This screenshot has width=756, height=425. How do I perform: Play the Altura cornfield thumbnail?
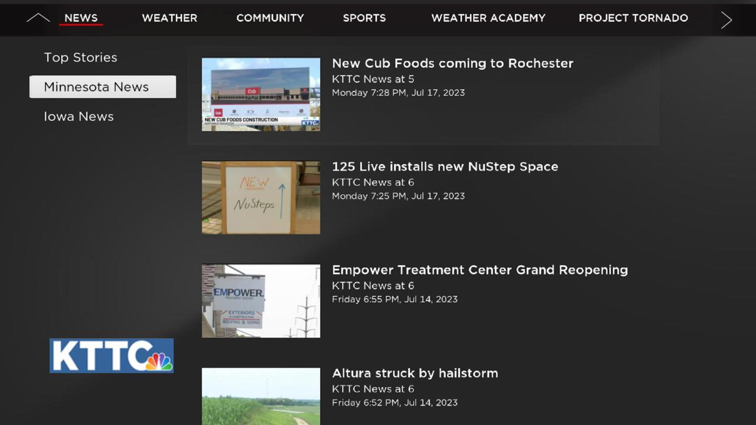pyautogui.click(x=261, y=396)
